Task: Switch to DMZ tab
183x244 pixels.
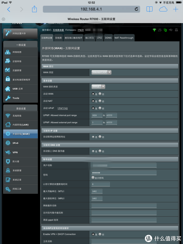Action: pos(99,38)
